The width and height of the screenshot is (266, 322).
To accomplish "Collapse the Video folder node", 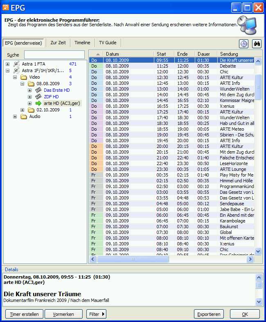I will [x=15, y=77].
